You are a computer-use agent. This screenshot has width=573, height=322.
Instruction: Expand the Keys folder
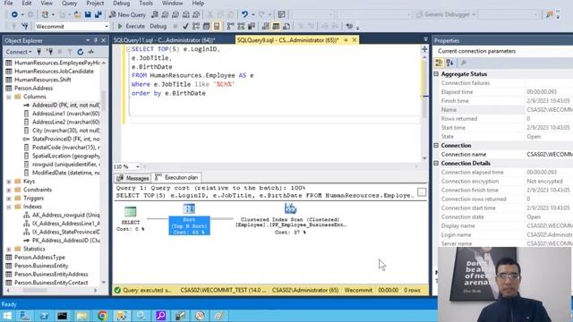pyautogui.click(x=9, y=182)
